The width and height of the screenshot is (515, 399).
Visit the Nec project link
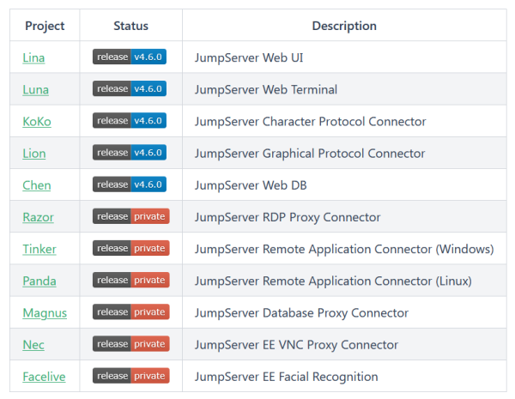(x=33, y=345)
